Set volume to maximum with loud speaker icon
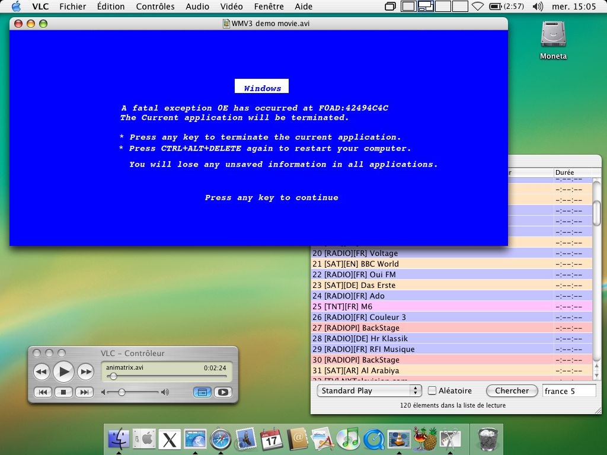Image resolution: width=607 pixels, height=455 pixels. tap(165, 392)
